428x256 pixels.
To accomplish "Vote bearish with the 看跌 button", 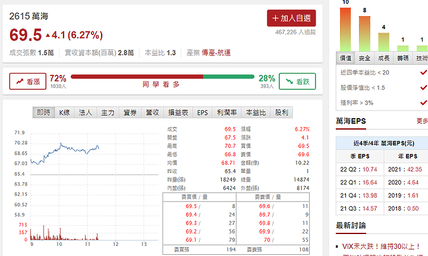I will pos(297,81).
